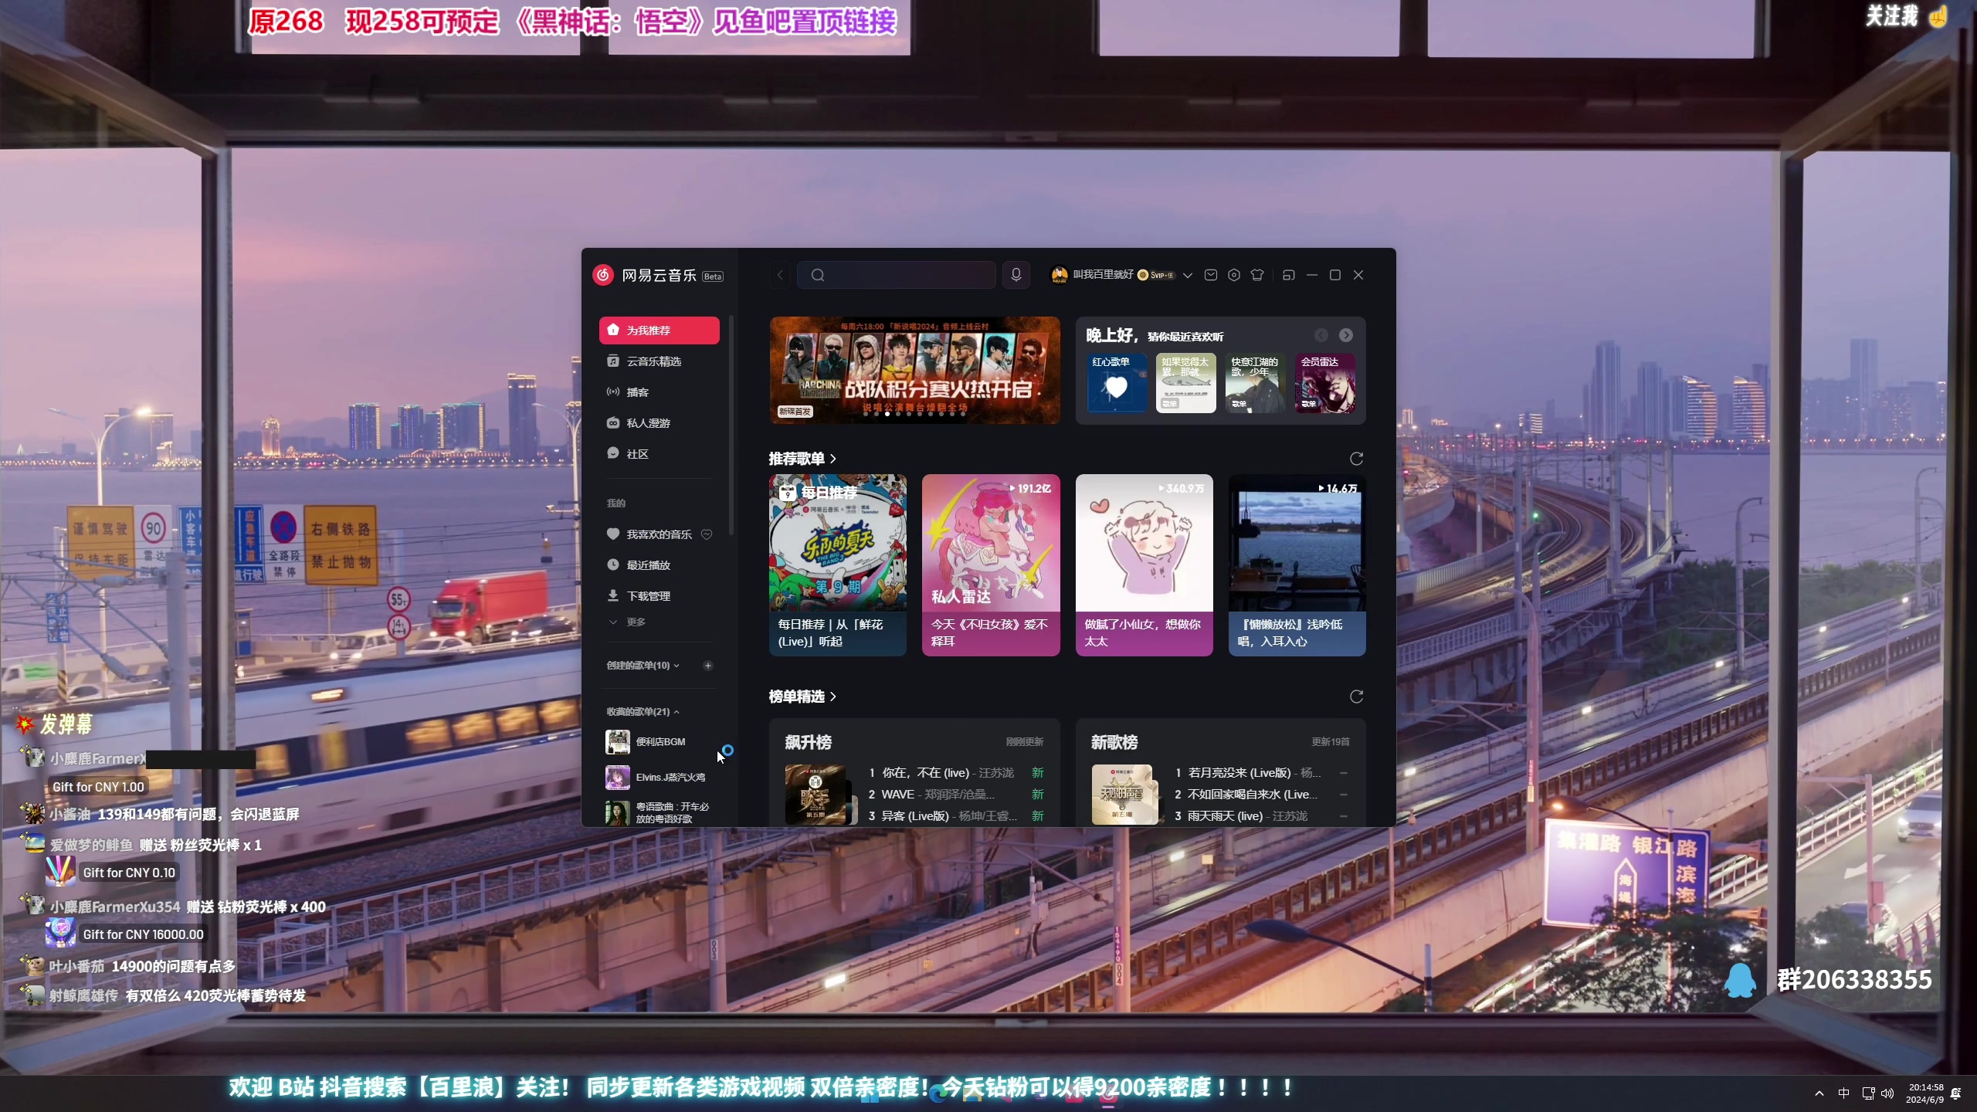Viewport: 1977px width, 1112px height.
Task: Open the 云音乐精选 sidebar item
Action: pyautogui.click(x=653, y=361)
